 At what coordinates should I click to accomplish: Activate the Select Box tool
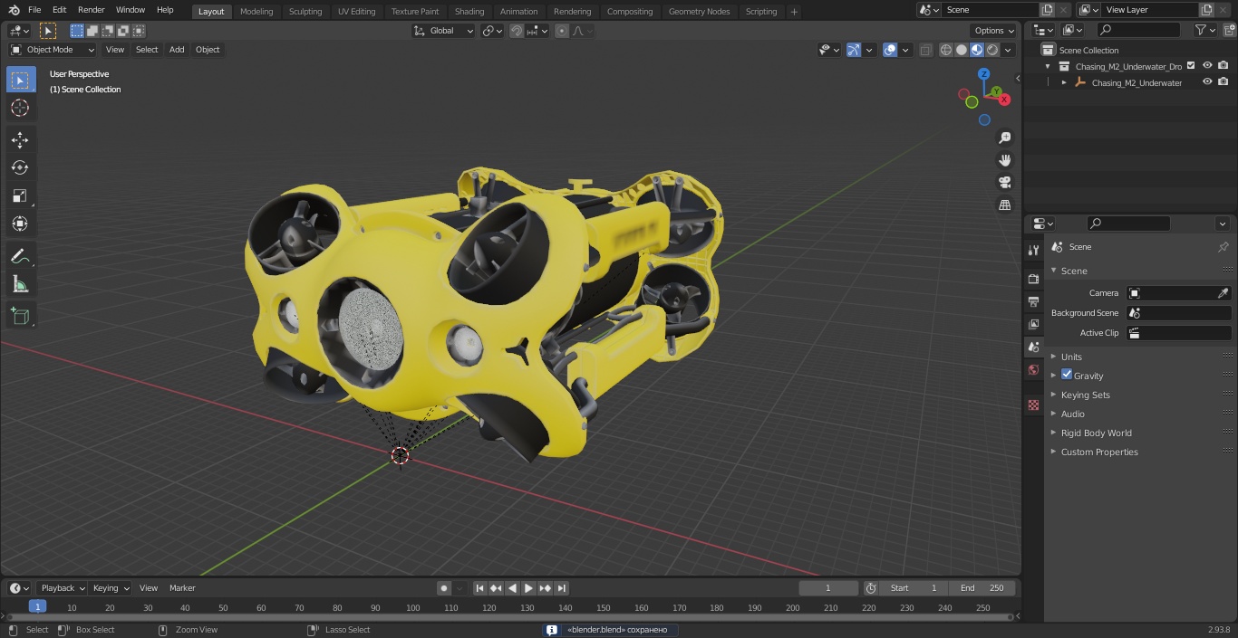[x=20, y=80]
